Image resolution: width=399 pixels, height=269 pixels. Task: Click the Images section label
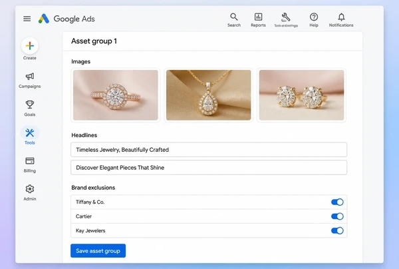click(80, 62)
